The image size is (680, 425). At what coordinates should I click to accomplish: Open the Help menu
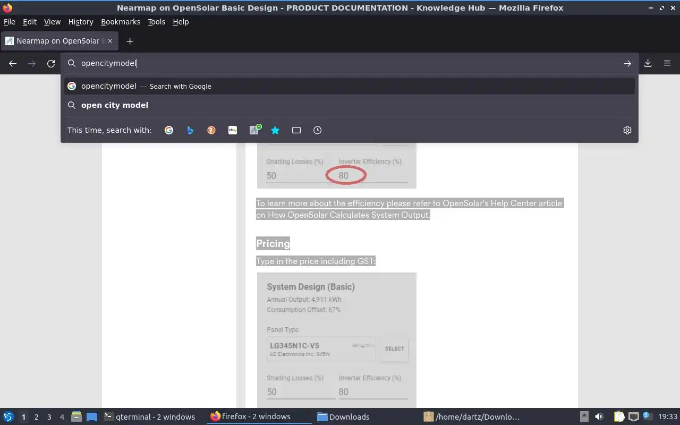tap(181, 22)
